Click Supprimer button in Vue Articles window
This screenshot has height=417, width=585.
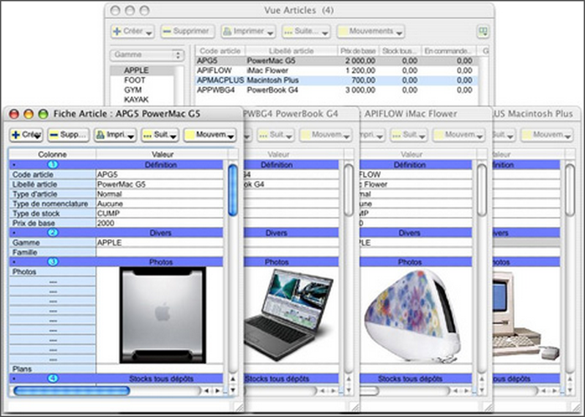(187, 32)
